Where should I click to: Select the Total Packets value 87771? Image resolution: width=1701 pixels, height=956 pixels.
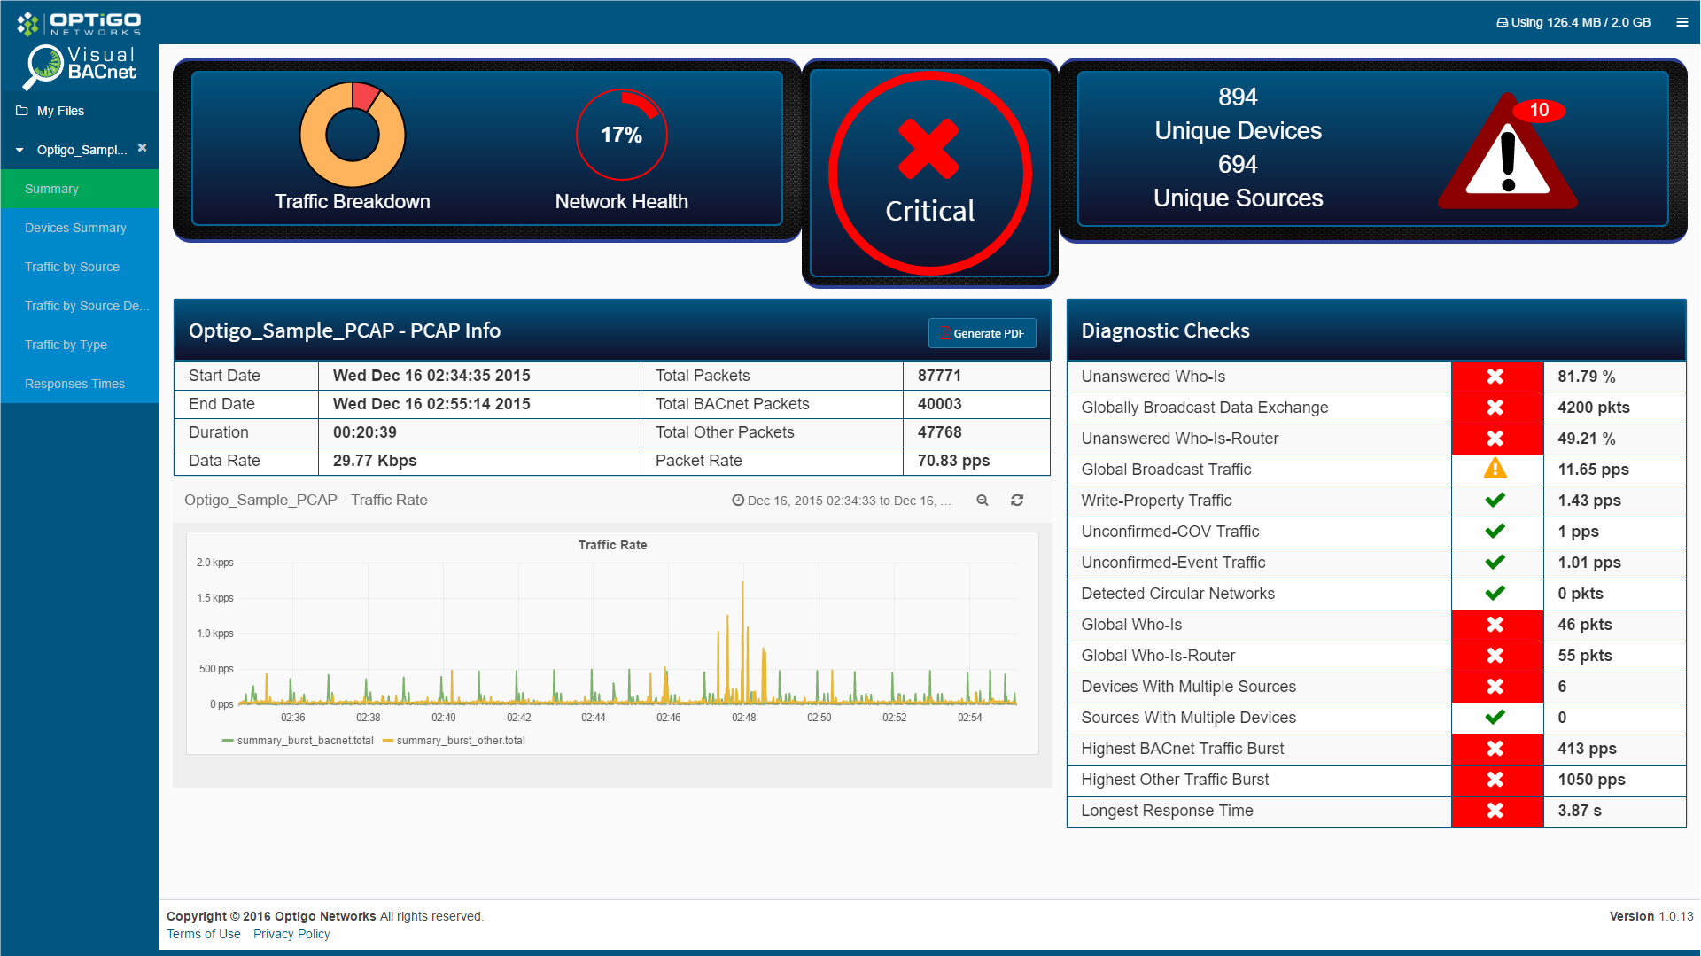point(939,376)
